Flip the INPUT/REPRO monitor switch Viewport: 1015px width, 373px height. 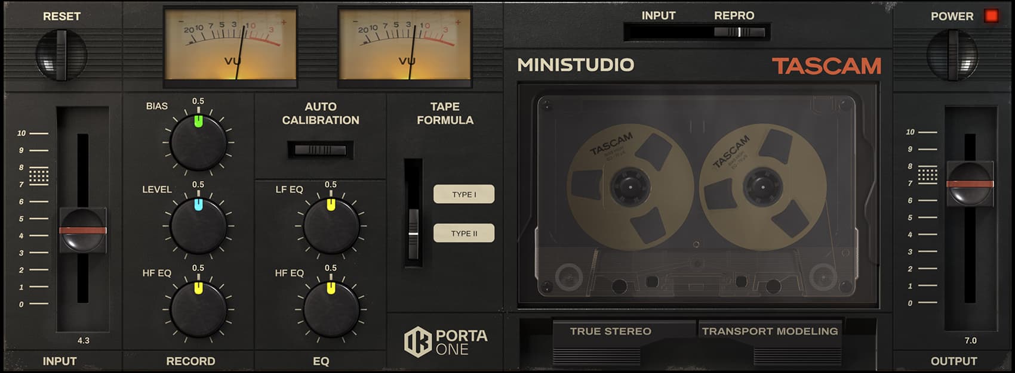coord(697,32)
